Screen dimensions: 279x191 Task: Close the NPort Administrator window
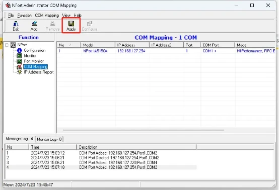pyautogui.click(x=268, y=6)
